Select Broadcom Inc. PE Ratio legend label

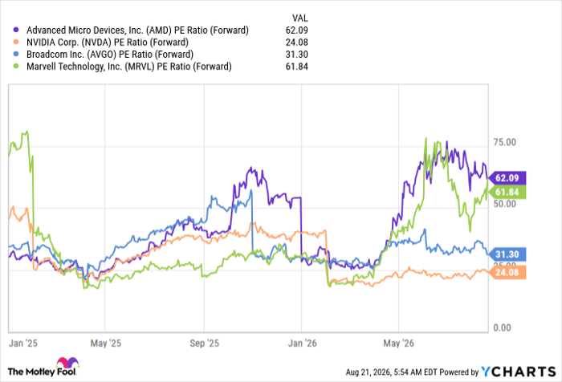pyautogui.click(x=110, y=55)
